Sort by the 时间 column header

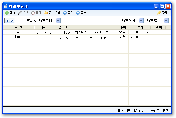(140, 27)
